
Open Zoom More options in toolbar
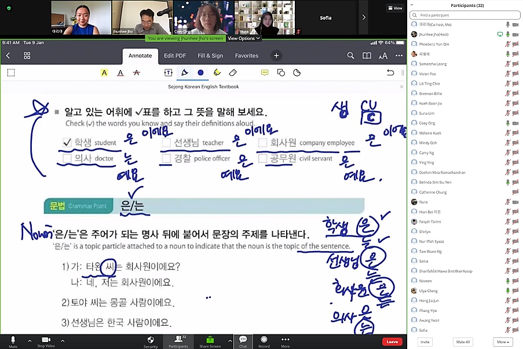point(285,341)
